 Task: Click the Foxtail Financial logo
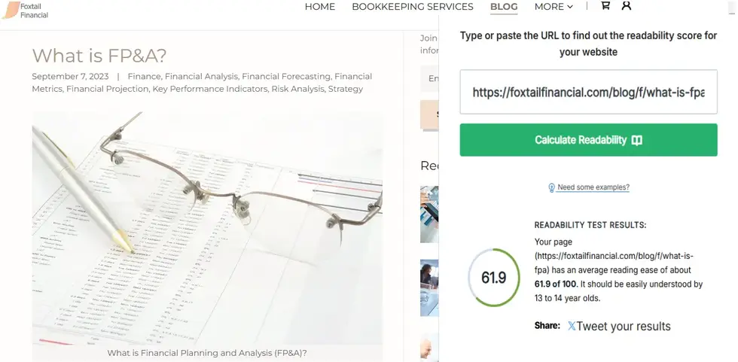(x=26, y=10)
